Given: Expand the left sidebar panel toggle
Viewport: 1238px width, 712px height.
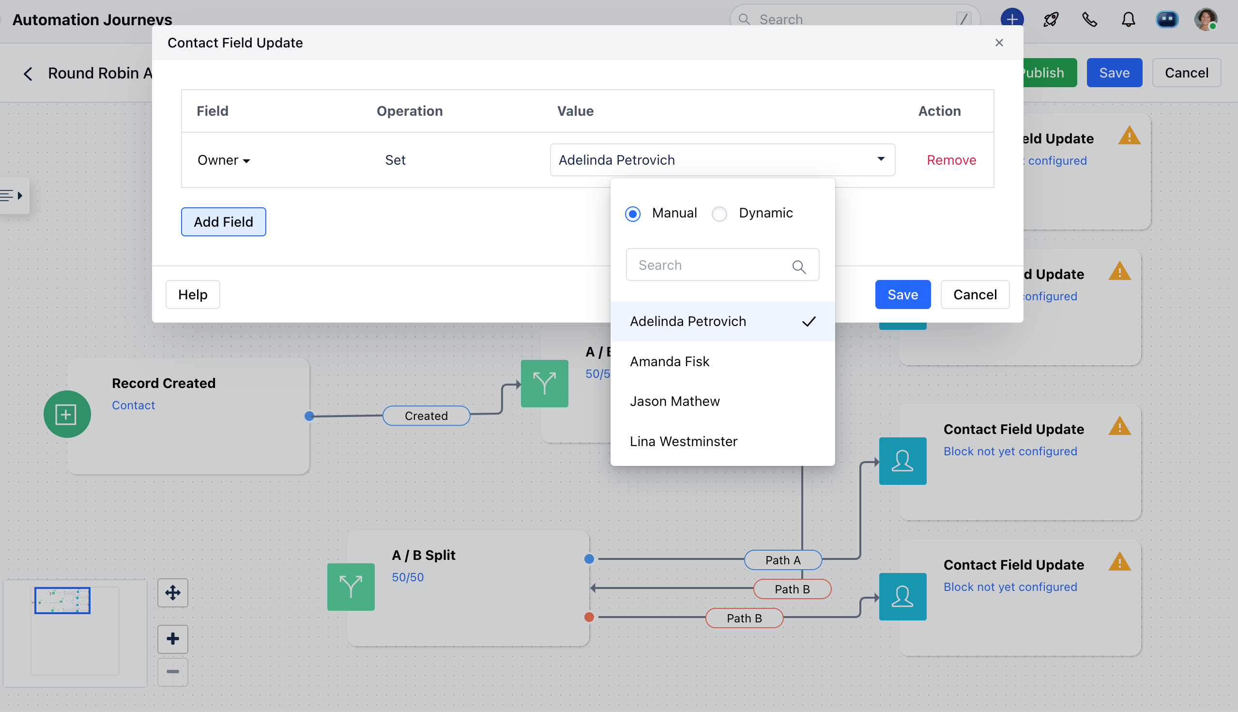Looking at the screenshot, I should coord(13,196).
